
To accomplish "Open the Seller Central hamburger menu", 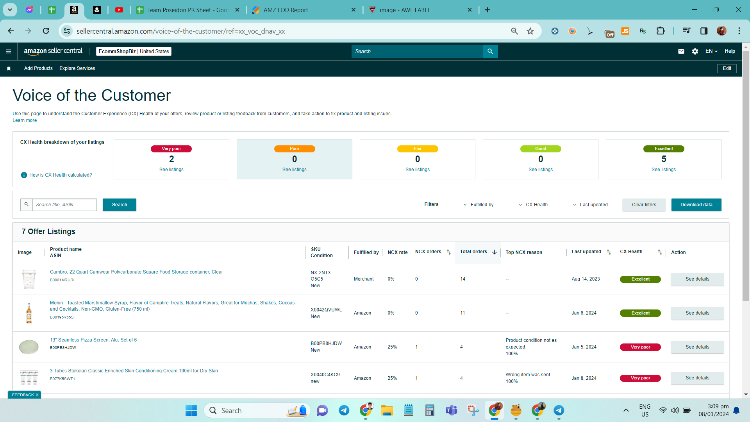I will coord(9,51).
